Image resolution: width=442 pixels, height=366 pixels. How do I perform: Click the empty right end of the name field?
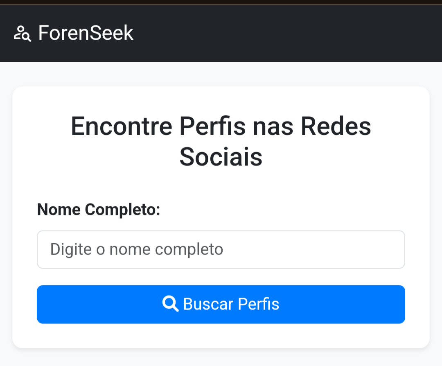(368, 250)
